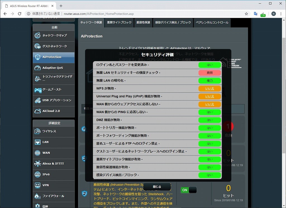Open the Chrome profile avatar N

tap(273, 14)
